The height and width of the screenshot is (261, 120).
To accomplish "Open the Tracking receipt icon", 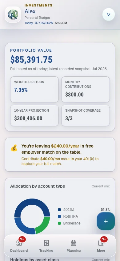I will (x=46, y=243).
